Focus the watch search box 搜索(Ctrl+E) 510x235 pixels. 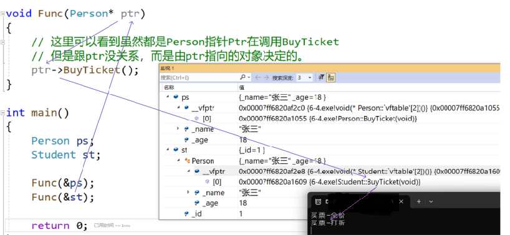(199, 78)
